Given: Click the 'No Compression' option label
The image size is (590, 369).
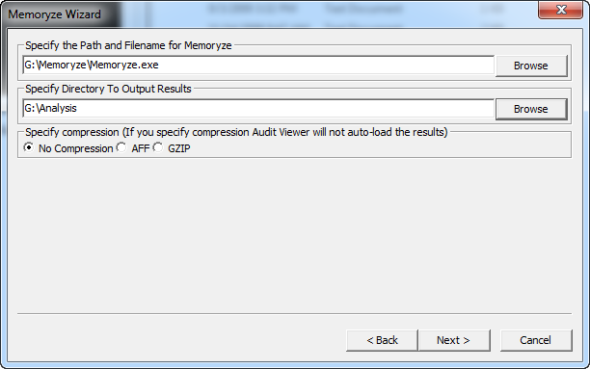Looking at the screenshot, I should 75,148.
